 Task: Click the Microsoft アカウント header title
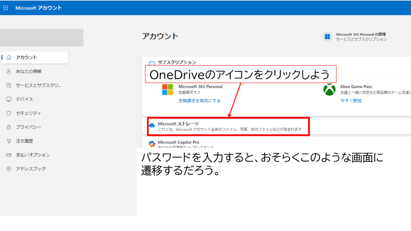39,8
